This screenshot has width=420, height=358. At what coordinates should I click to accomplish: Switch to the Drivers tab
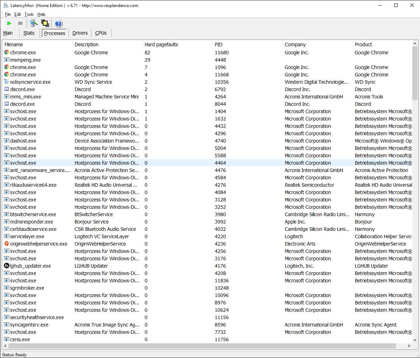pyautogui.click(x=80, y=33)
